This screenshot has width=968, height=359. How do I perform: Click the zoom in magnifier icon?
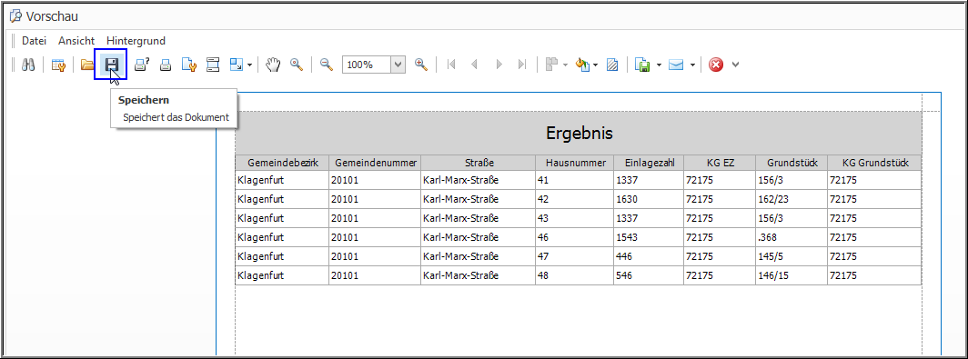(421, 65)
